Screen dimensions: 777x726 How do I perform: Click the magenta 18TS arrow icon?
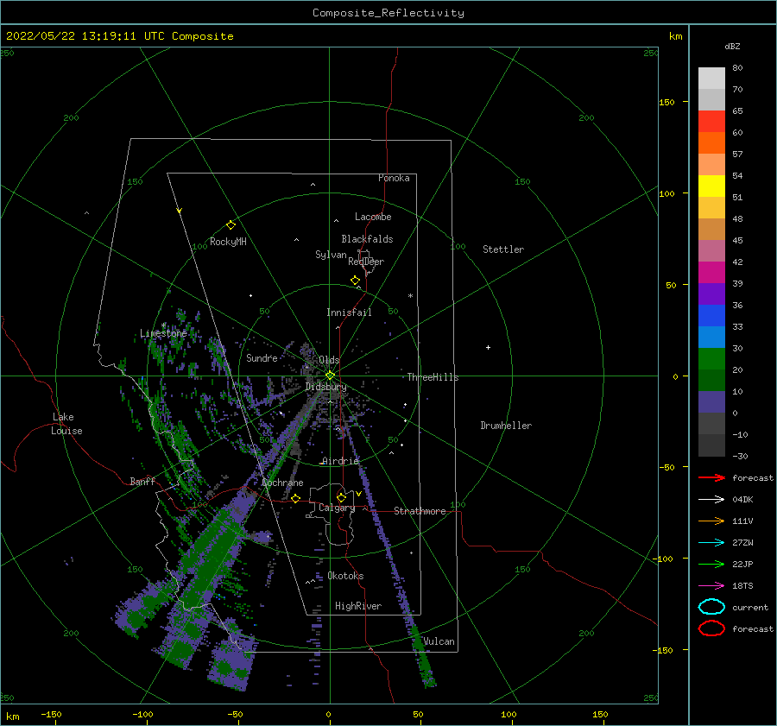[711, 586]
